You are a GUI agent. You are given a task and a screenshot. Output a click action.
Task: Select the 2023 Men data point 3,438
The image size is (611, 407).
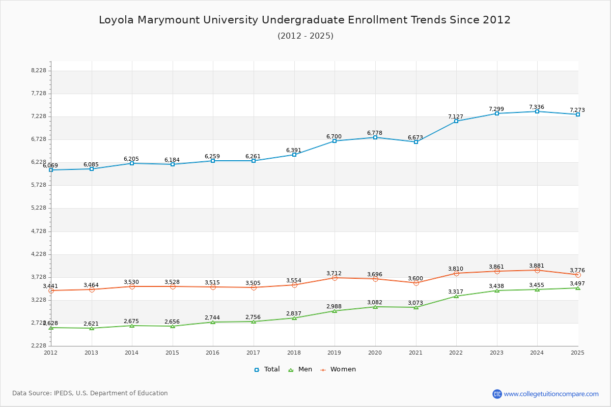pos(497,290)
